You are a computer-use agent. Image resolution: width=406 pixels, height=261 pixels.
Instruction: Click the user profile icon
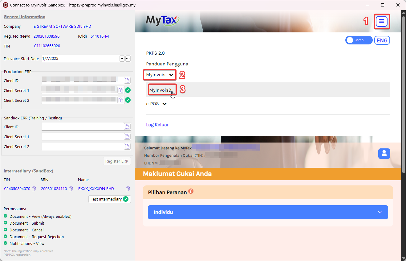click(384, 153)
